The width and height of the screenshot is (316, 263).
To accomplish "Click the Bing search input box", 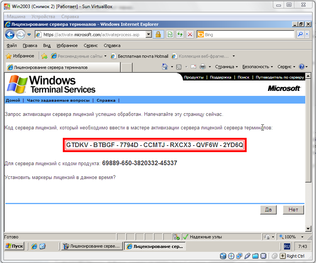I will [249, 35].
